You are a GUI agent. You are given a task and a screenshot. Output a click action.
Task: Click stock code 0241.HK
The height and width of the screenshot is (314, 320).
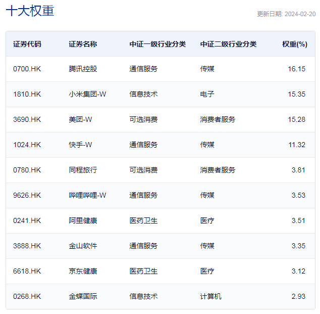[27, 220]
